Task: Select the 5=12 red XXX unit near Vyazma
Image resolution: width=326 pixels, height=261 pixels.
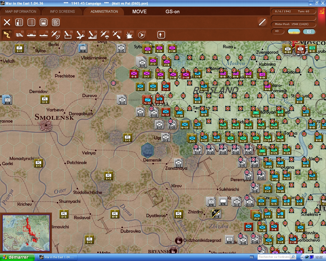Action: [147, 100]
